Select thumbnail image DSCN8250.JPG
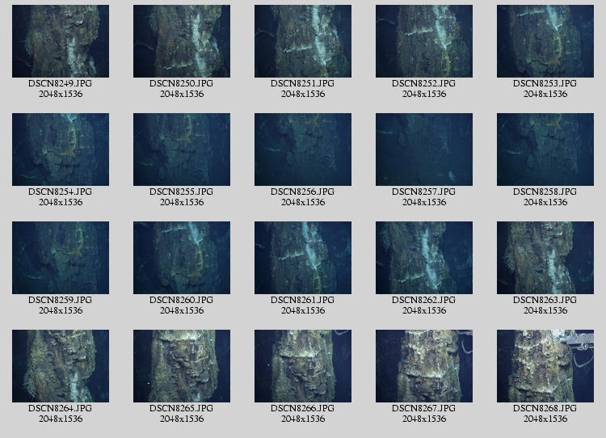 click(181, 41)
